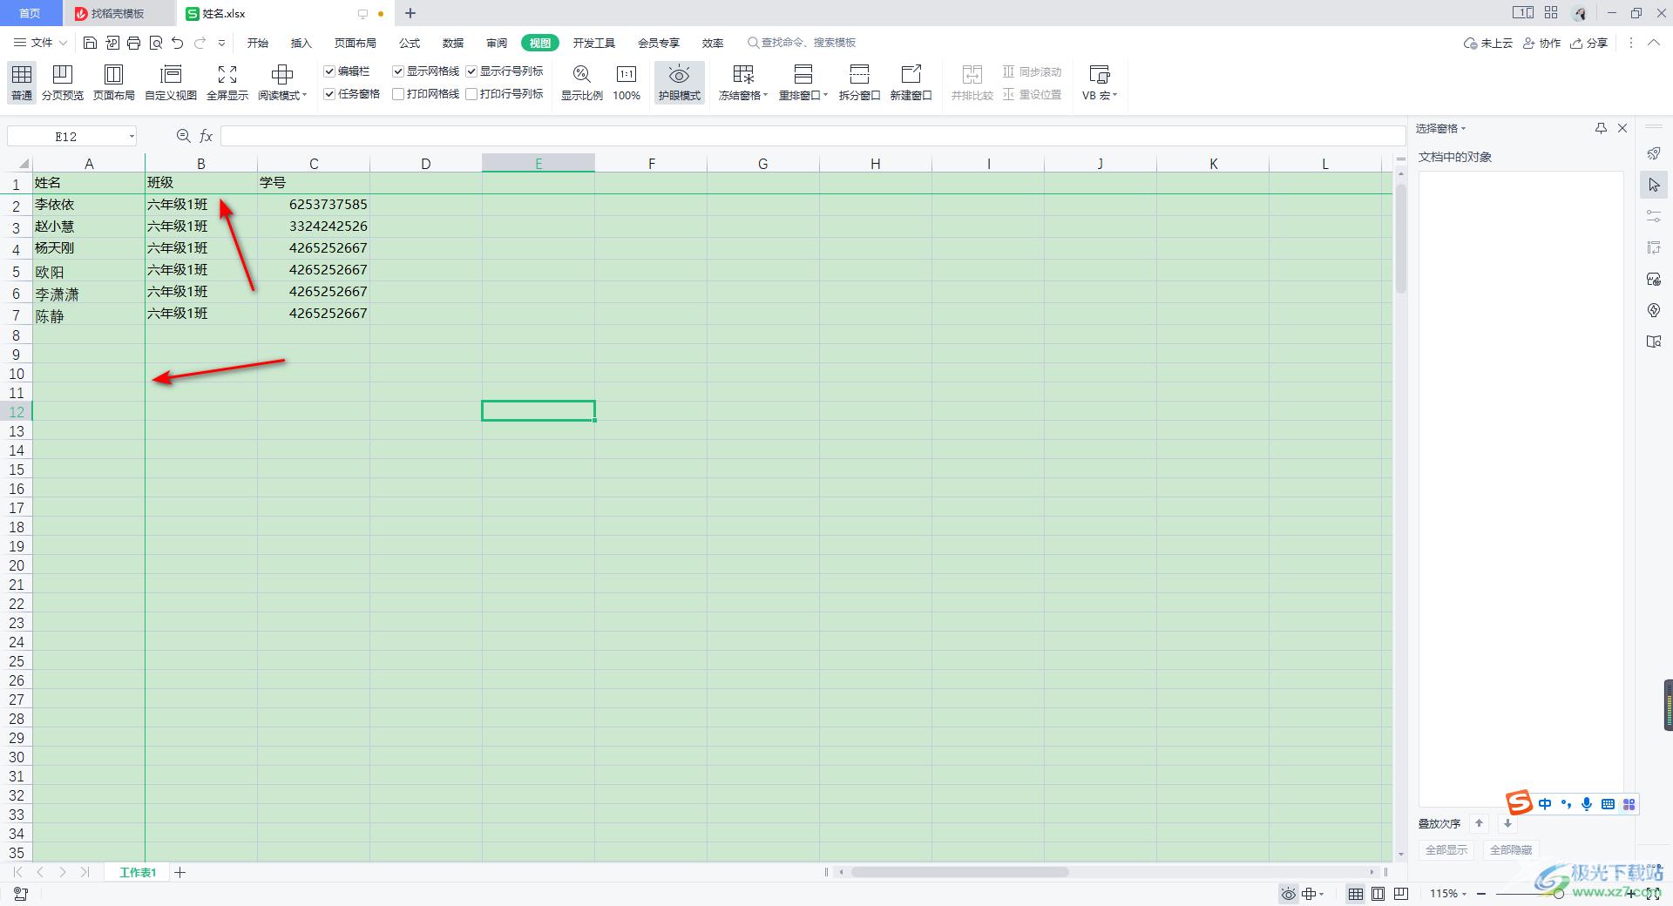Click 分享 share button

click(1588, 43)
